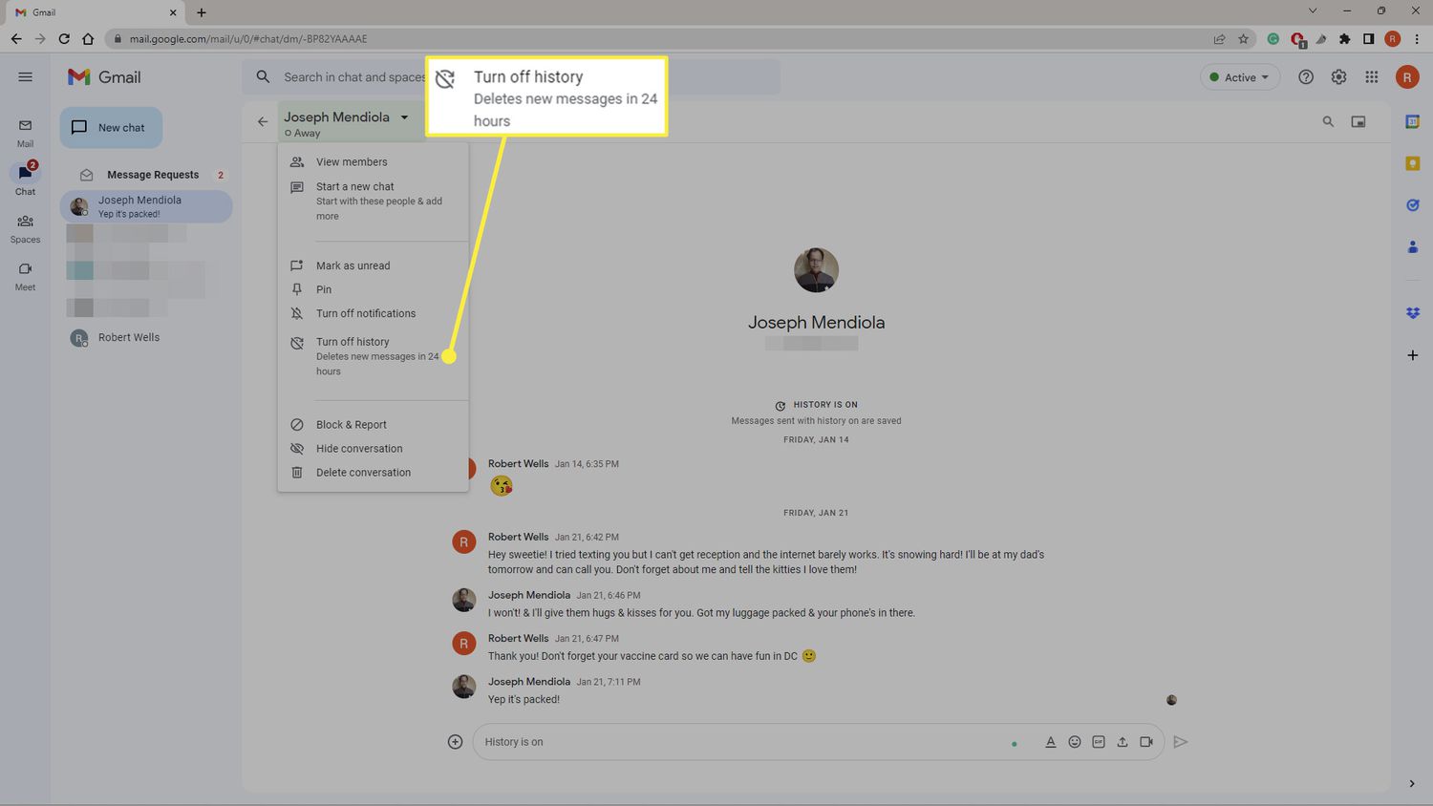Open Google Keep side panel
The image size is (1433, 806).
1412,163
